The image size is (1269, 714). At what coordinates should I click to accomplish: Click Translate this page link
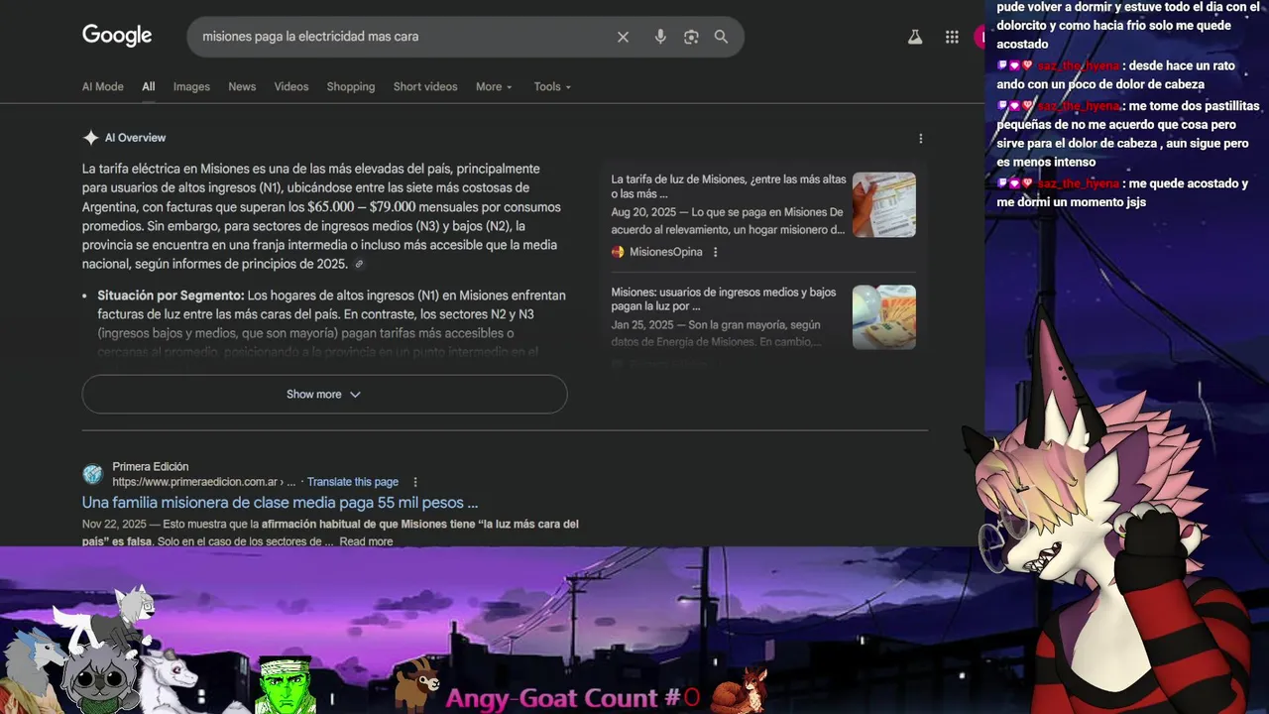(353, 482)
